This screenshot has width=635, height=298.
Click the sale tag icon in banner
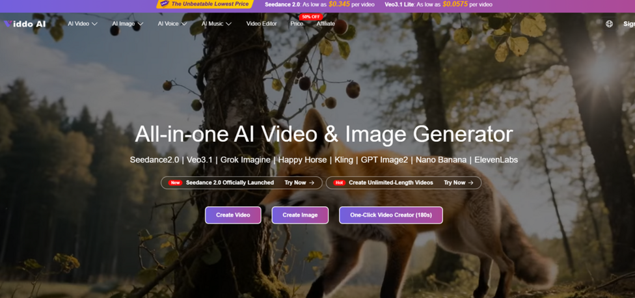pyautogui.click(x=165, y=4)
